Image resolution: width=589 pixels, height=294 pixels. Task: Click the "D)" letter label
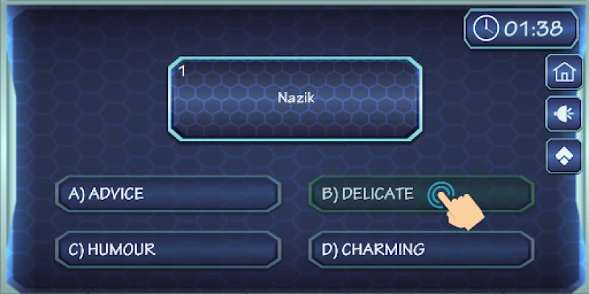point(330,249)
